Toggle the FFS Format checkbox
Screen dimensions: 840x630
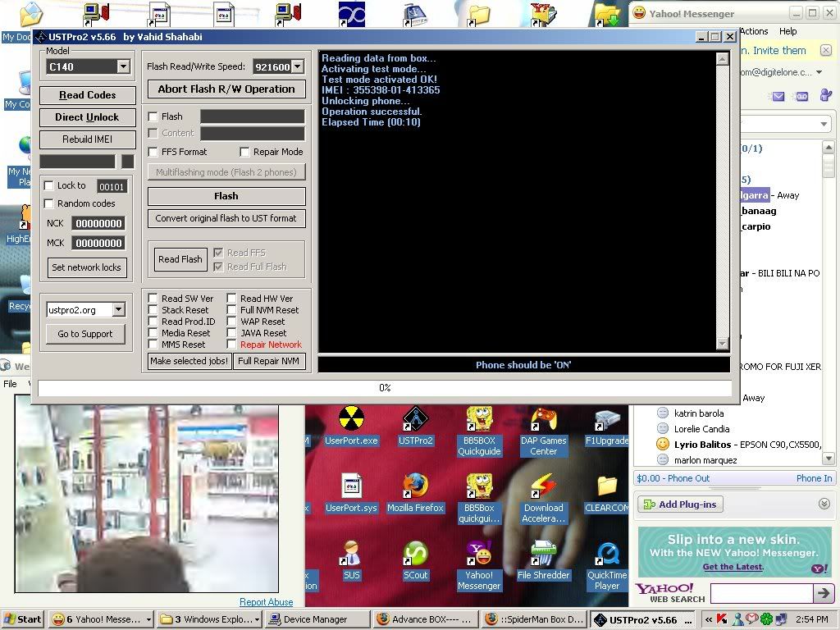(x=153, y=152)
